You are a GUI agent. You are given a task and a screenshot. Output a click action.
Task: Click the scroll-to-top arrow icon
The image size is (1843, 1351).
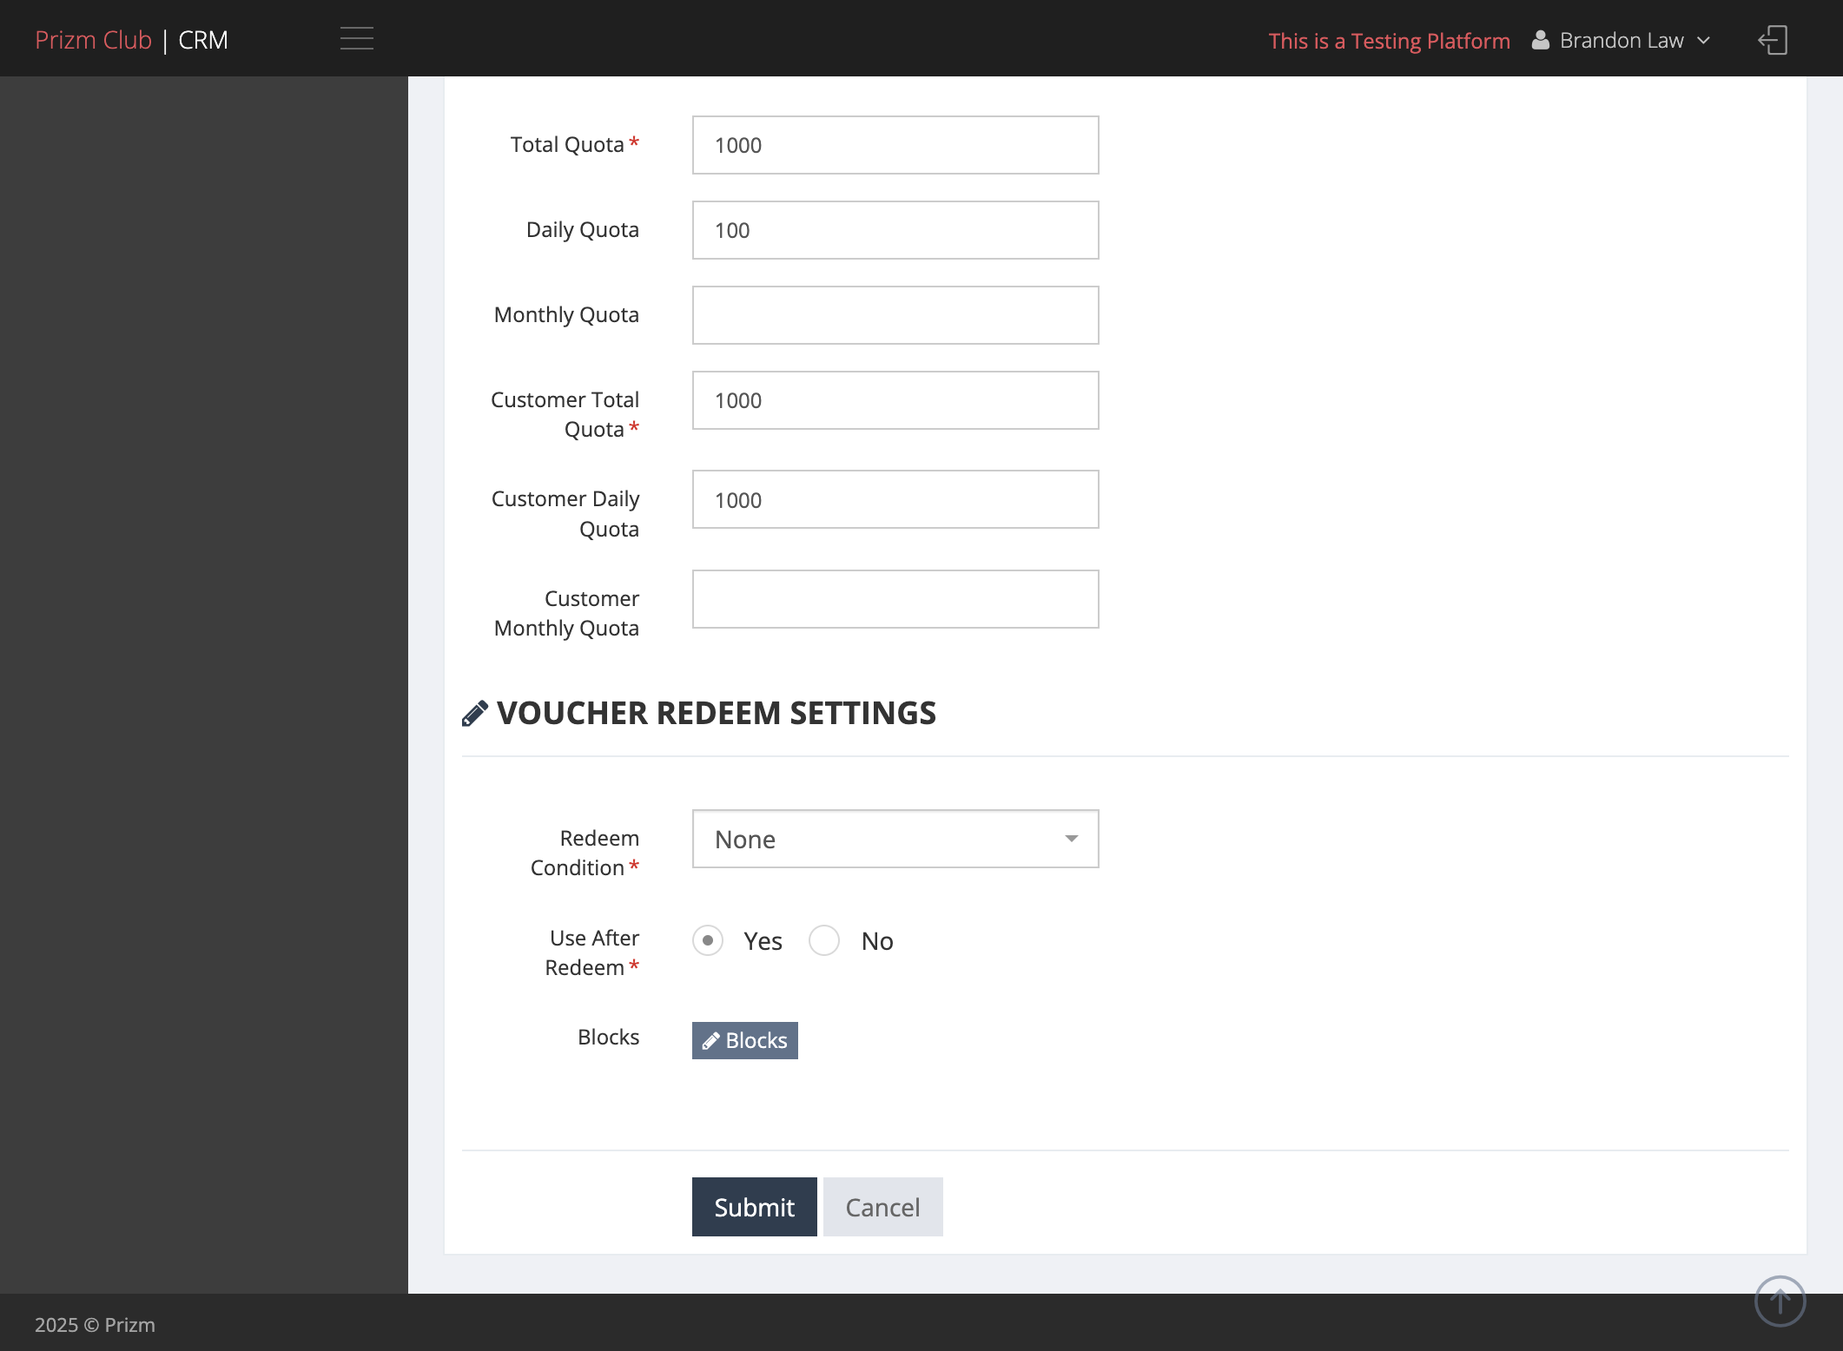1780,1301
